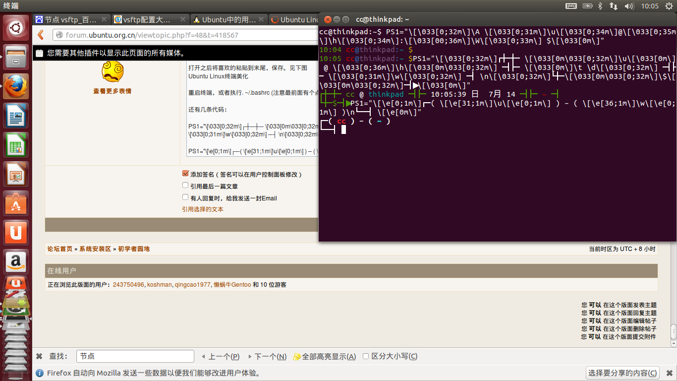Open Ubuntu One launcher icon
This screenshot has width=677, height=381.
pyautogui.click(x=16, y=233)
